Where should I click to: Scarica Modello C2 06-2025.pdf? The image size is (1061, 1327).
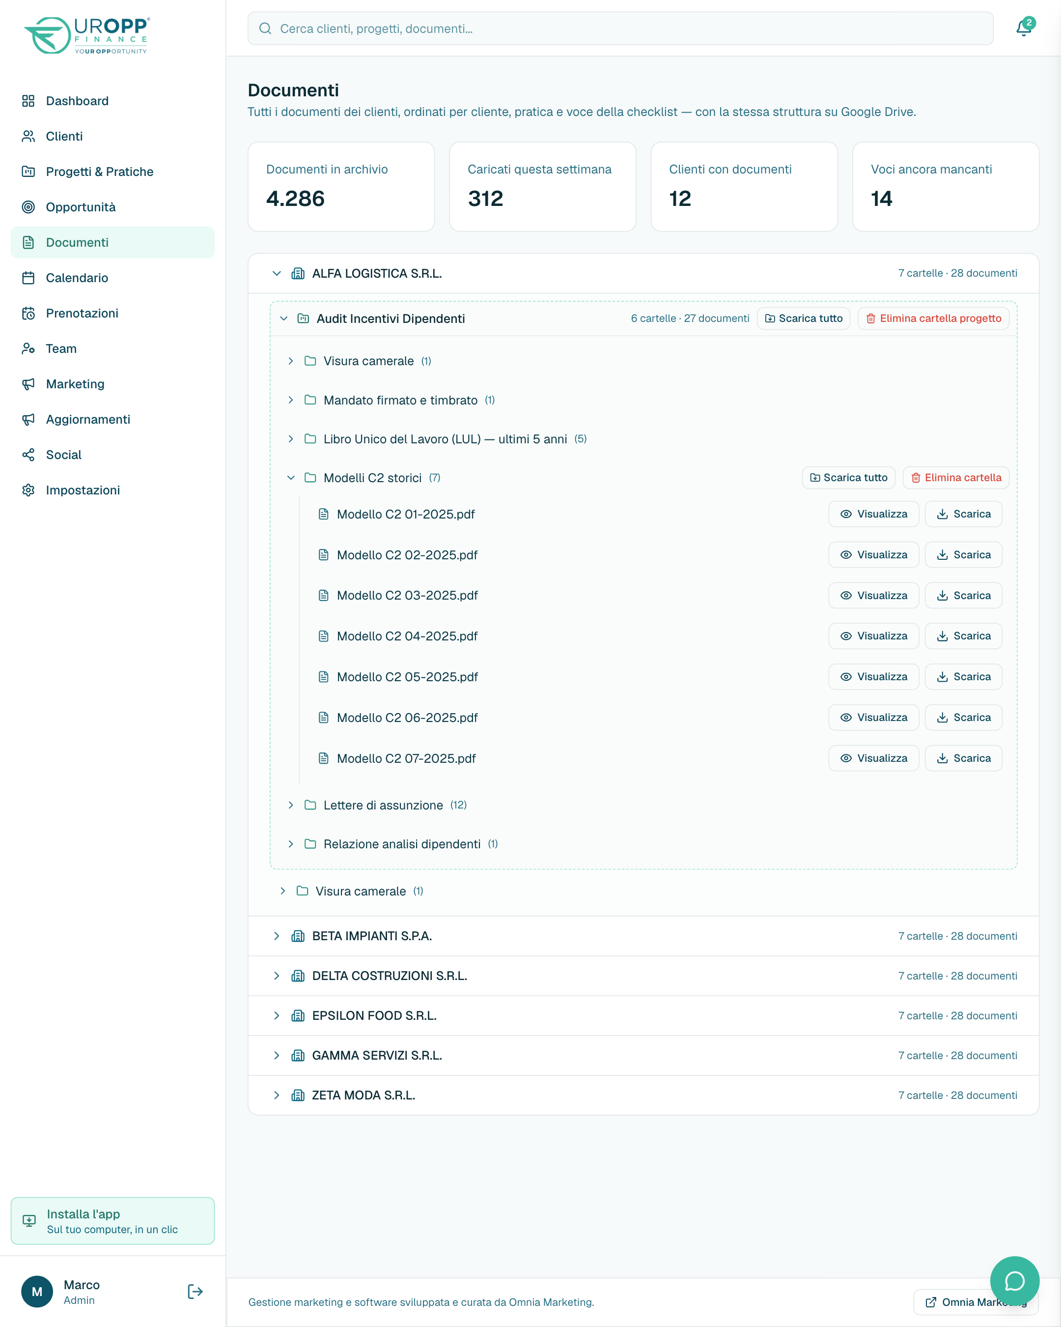click(963, 718)
